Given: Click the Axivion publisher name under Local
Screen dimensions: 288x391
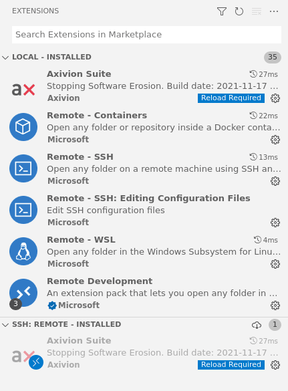Looking at the screenshot, I should pyautogui.click(x=63, y=98).
